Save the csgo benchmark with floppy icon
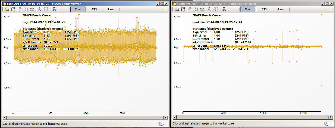This screenshot has width=335, height=128. tap(13, 9)
